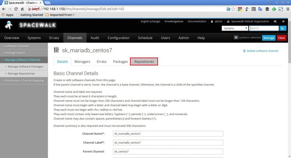Click the channel icon beside sk_mariadb_centos7
Image resolution: width=291 pixels, height=158 pixels.
pos(56,50)
